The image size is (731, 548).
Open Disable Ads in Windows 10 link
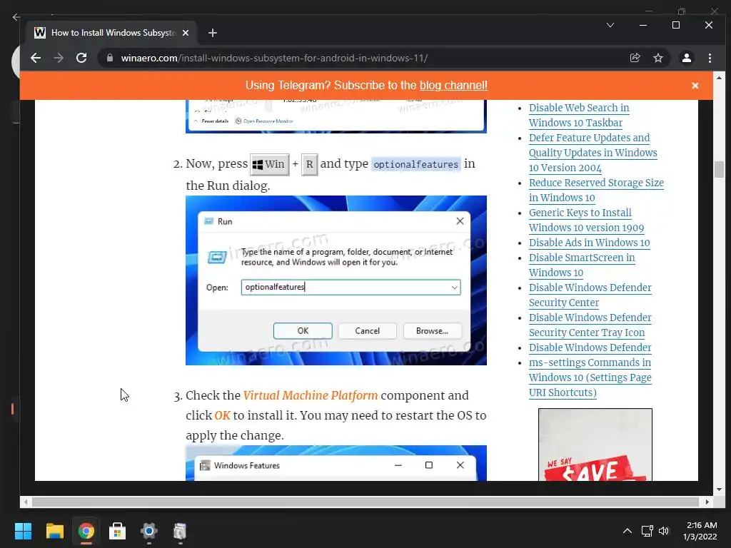pyautogui.click(x=589, y=243)
